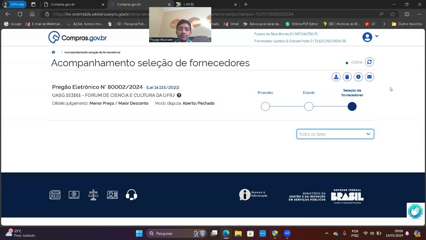Screen dimensions: 426x240
Task: Close the L14133 tab
Action: [x=236, y=4]
